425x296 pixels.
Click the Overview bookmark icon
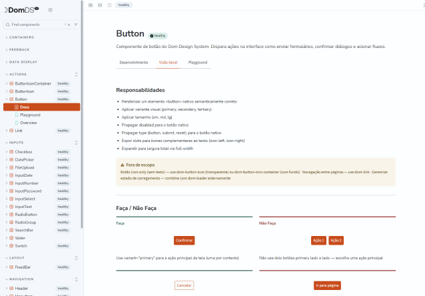pyautogui.click(x=17, y=123)
